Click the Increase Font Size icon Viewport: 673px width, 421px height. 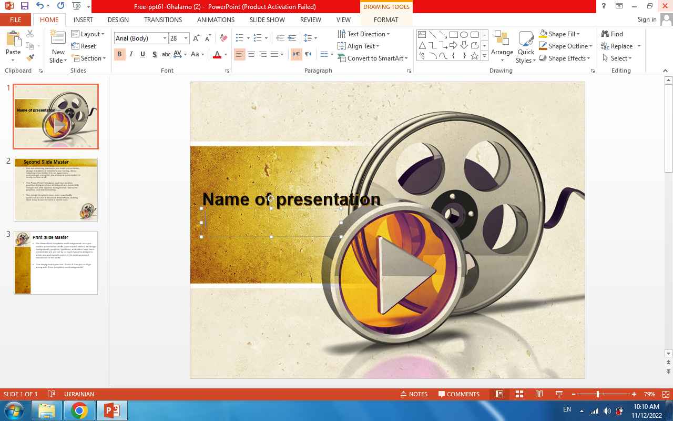[196, 38]
